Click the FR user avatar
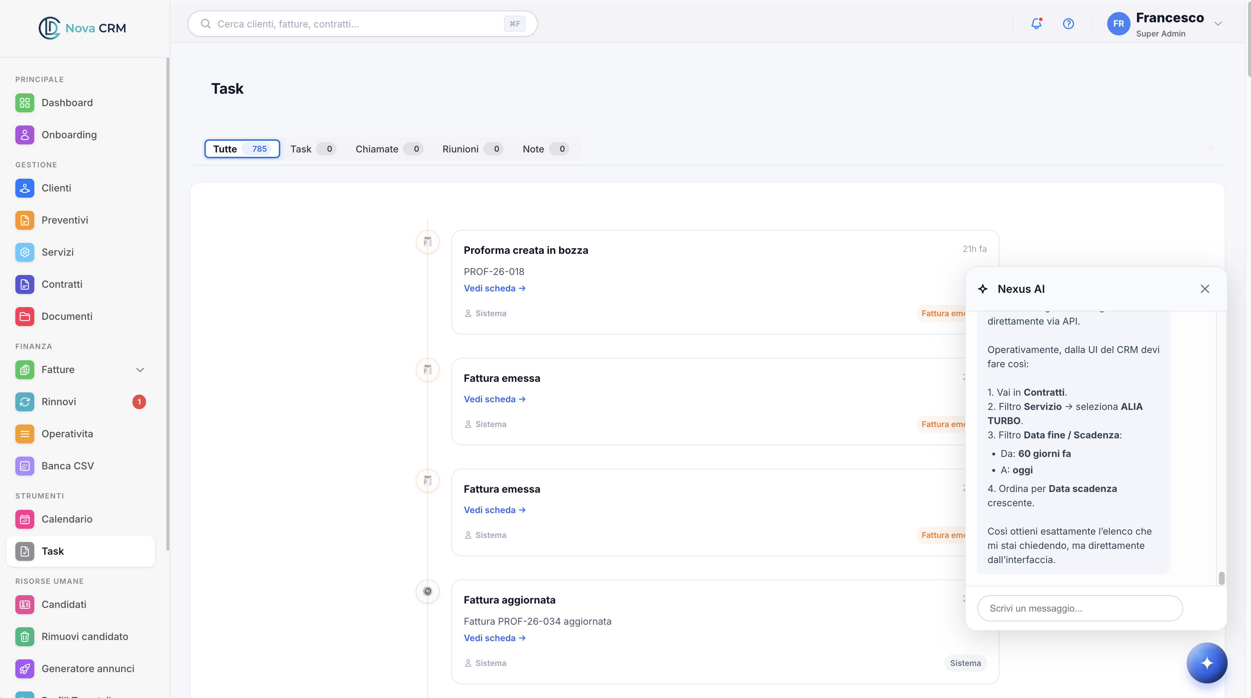The image size is (1251, 698). pos(1119,23)
